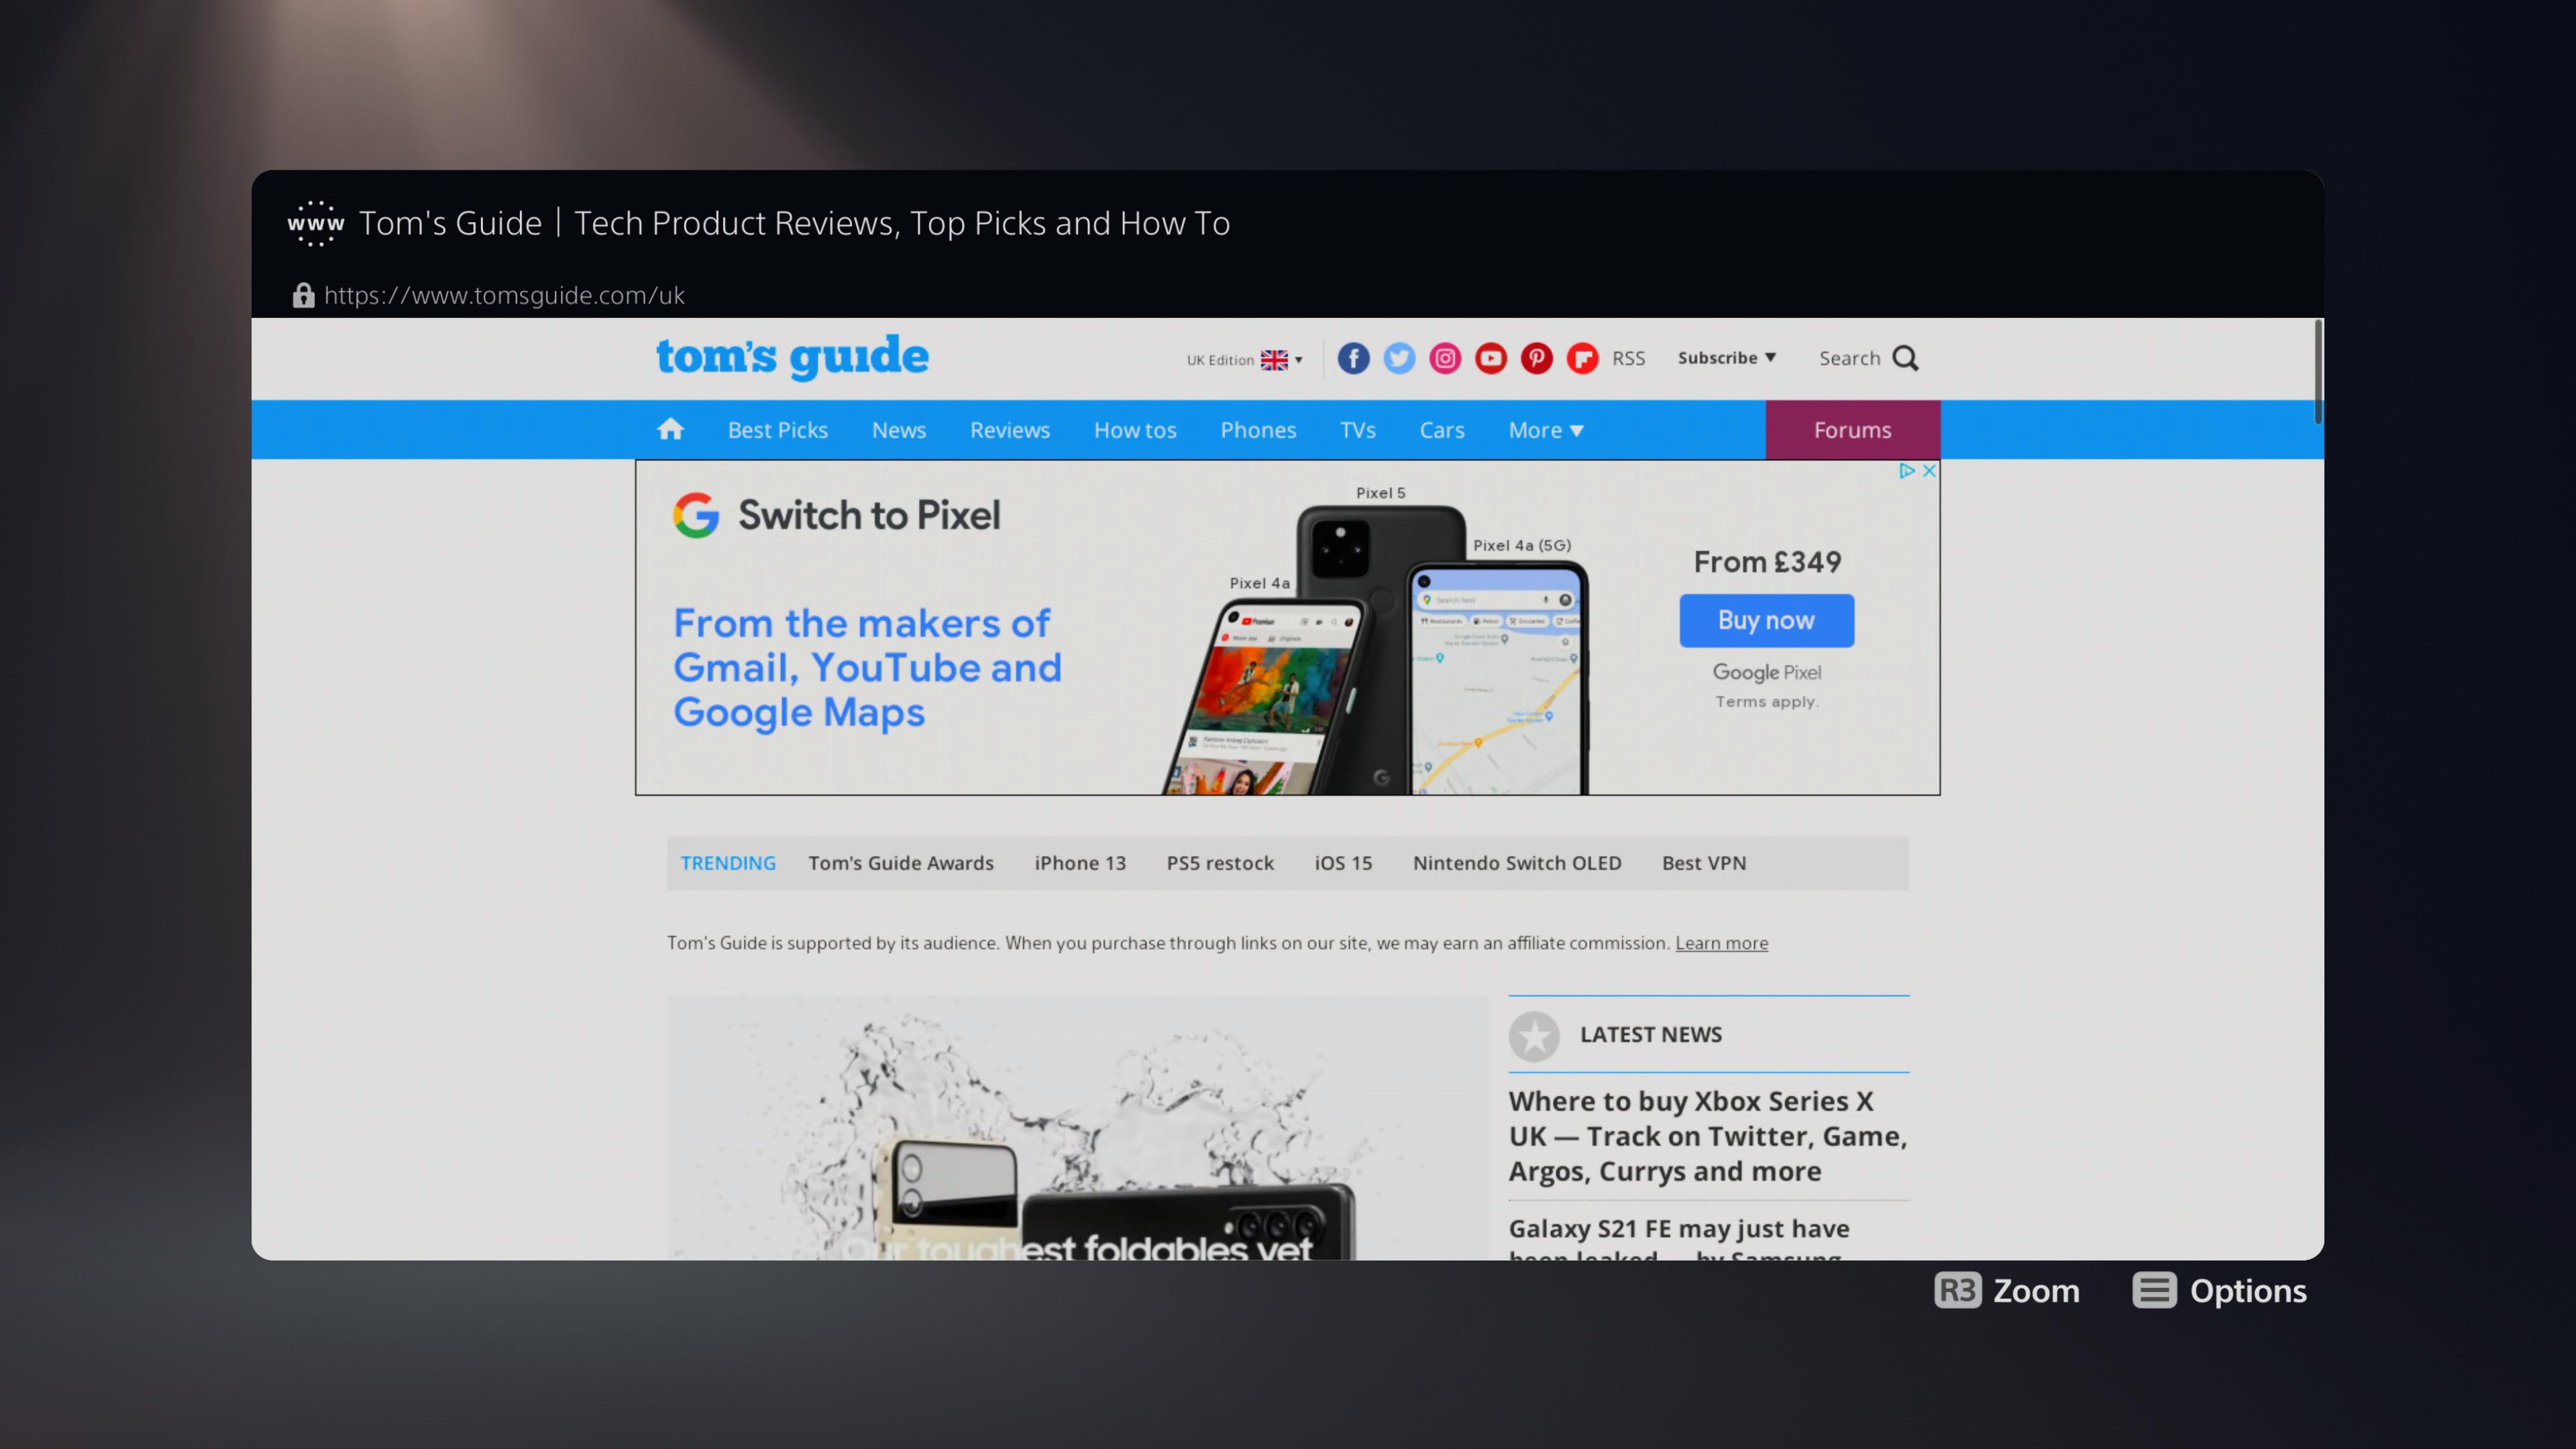Open the Options menu button

(2219, 1290)
